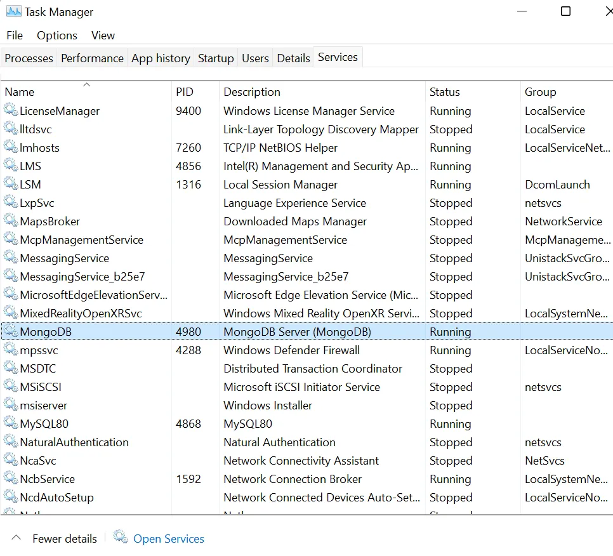Image resolution: width=613 pixels, height=556 pixels.
Task: Click the LxpSvc service gear icon
Action: point(11,202)
